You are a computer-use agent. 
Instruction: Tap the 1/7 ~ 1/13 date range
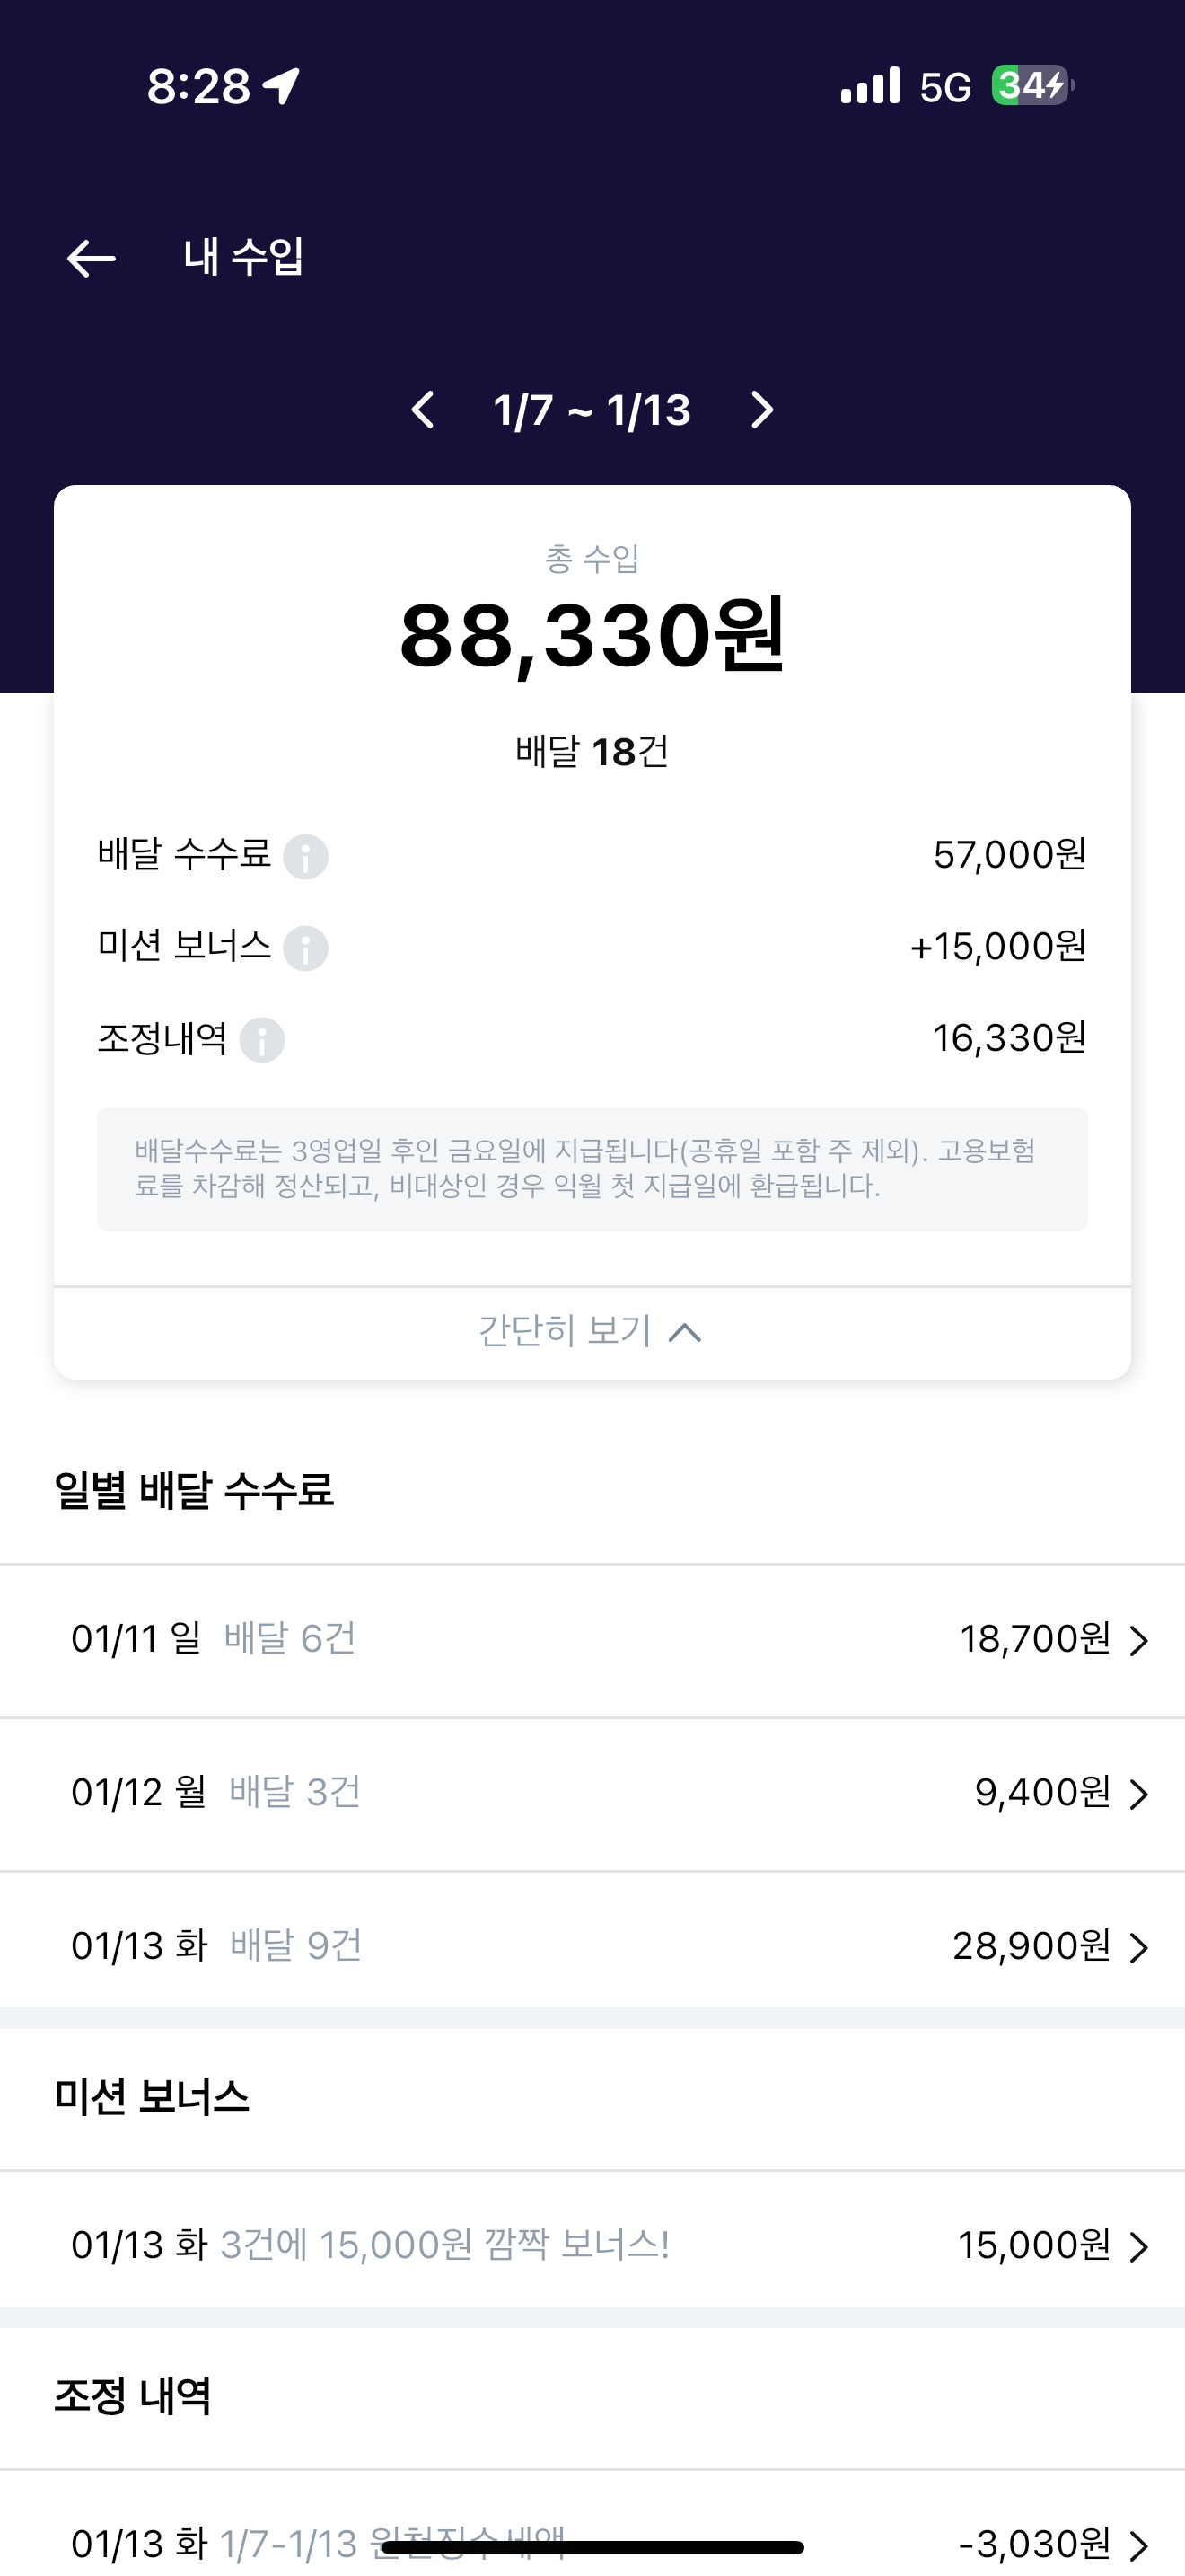[592, 410]
